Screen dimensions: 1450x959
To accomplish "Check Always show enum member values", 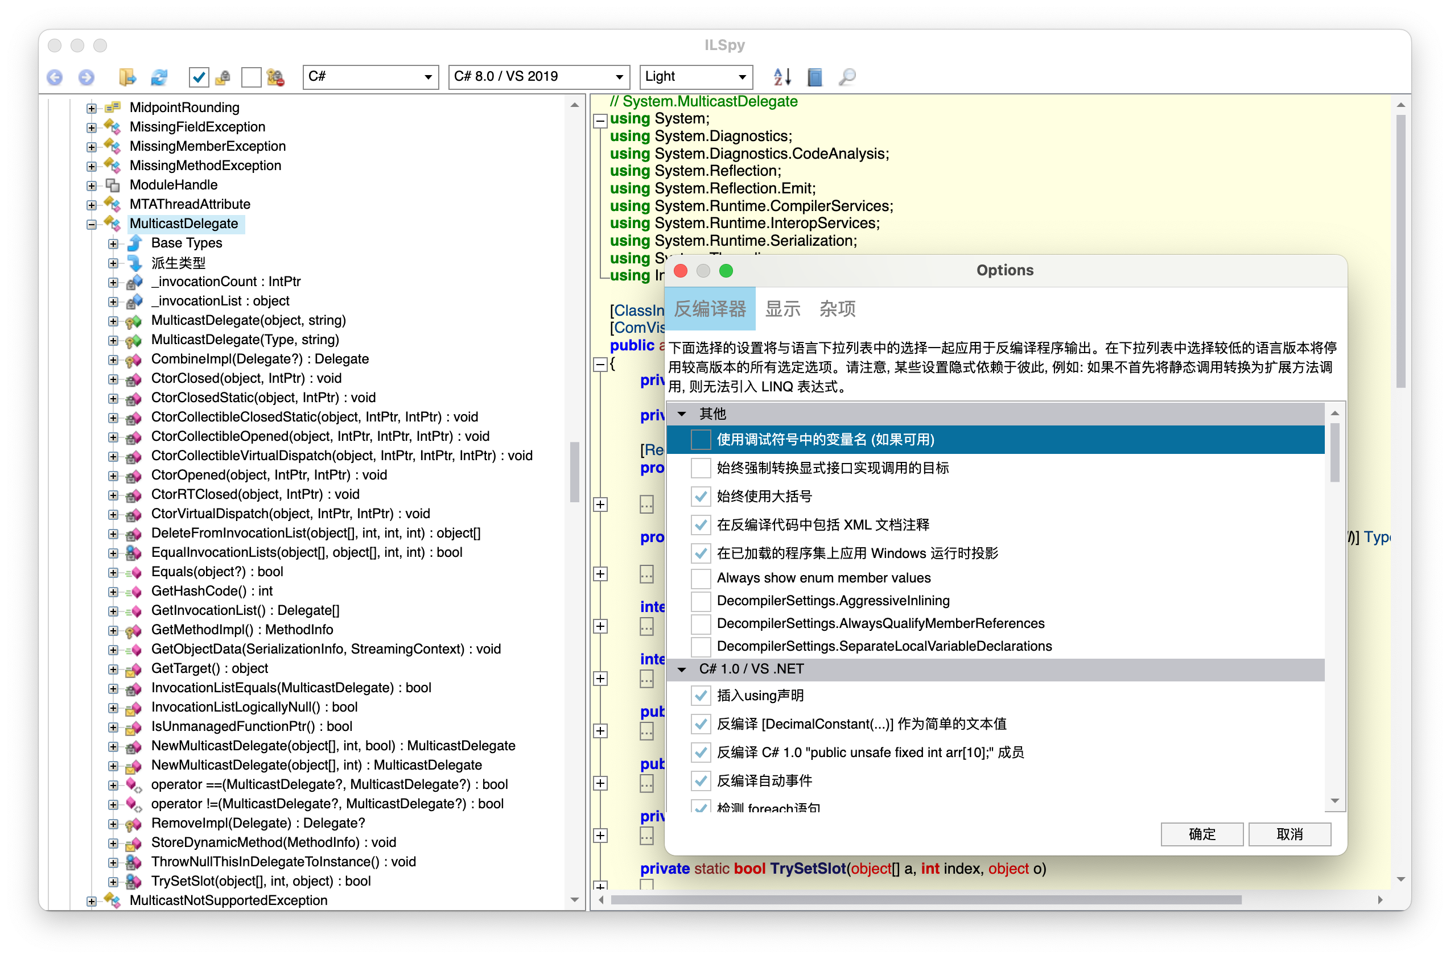I will click(701, 578).
